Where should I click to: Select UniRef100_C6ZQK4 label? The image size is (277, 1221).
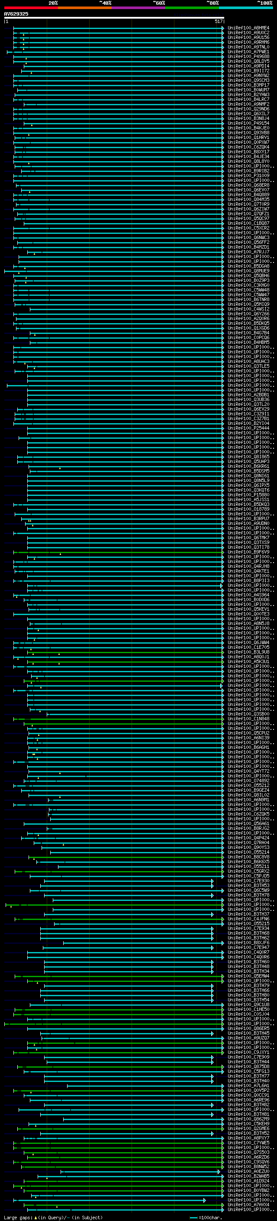[248, 147]
